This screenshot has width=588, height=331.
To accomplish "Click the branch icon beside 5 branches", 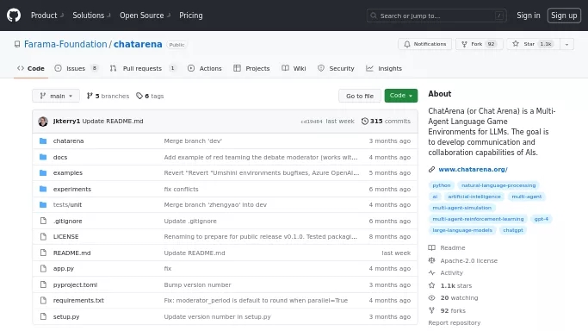I will [90, 96].
